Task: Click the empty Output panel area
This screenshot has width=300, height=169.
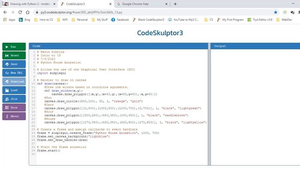Action: point(255,108)
